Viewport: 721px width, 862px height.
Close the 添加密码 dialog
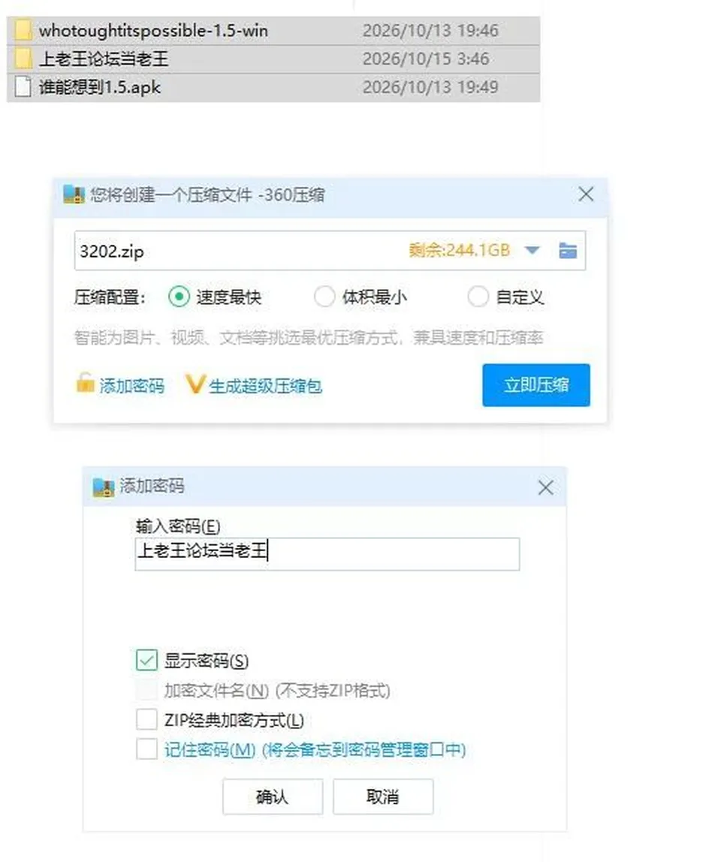point(545,487)
